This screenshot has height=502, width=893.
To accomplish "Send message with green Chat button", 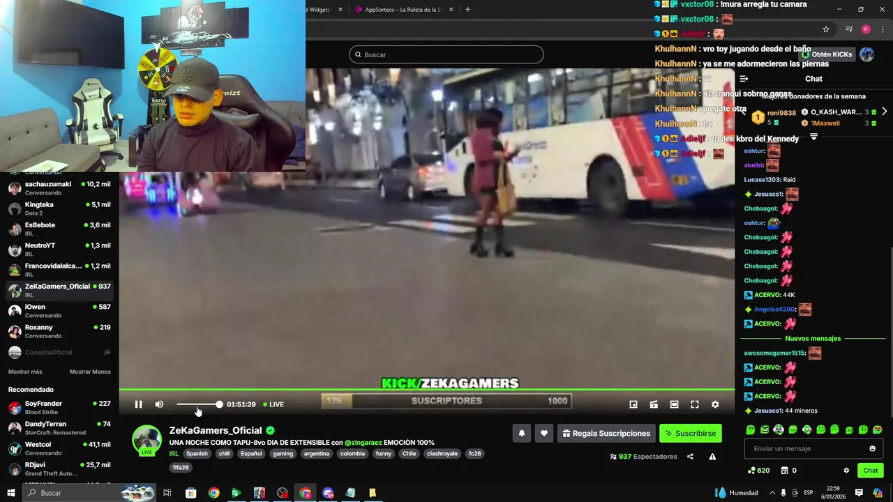I will (870, 471).
